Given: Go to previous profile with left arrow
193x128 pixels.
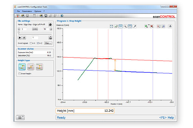Looking at the screenshot, I should (19, 29).
